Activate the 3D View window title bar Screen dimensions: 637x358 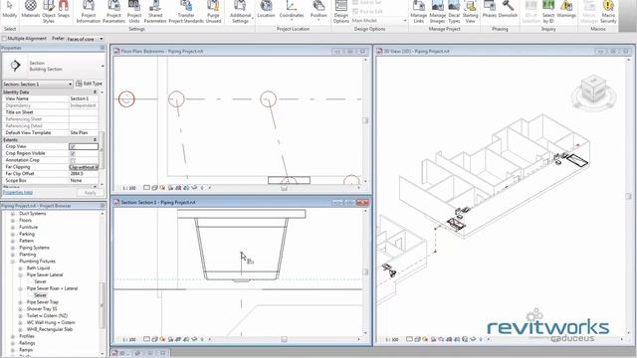click(x=505, y=51)
